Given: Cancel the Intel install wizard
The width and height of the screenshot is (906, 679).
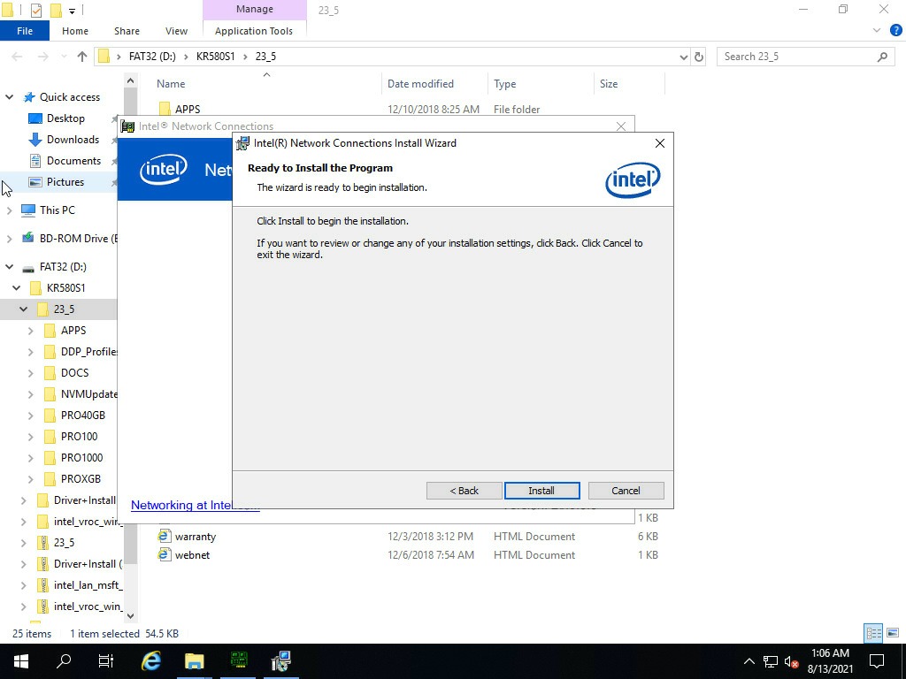Looking at the screenshot, I should tap(626, 490).
